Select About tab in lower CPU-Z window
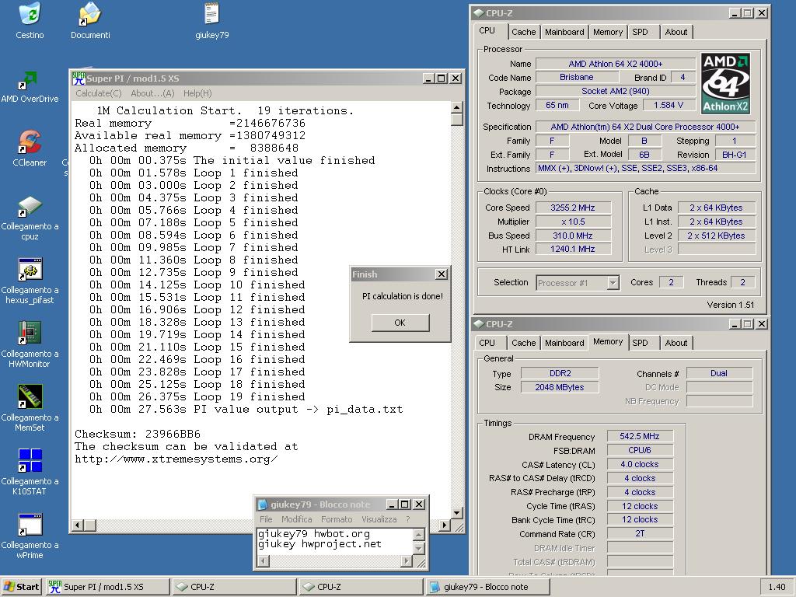 click(x=676, y=343)
